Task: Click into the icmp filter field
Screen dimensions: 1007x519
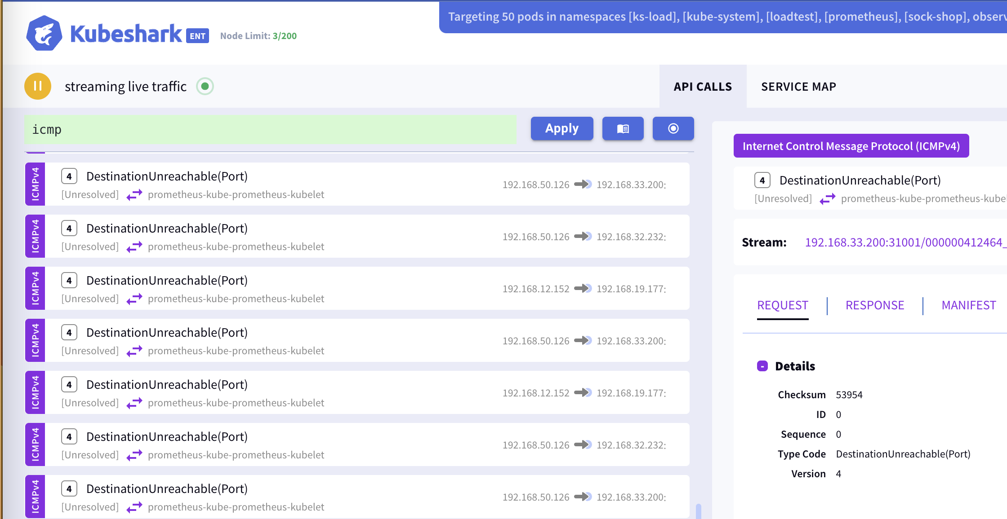Action: [270, 130]
